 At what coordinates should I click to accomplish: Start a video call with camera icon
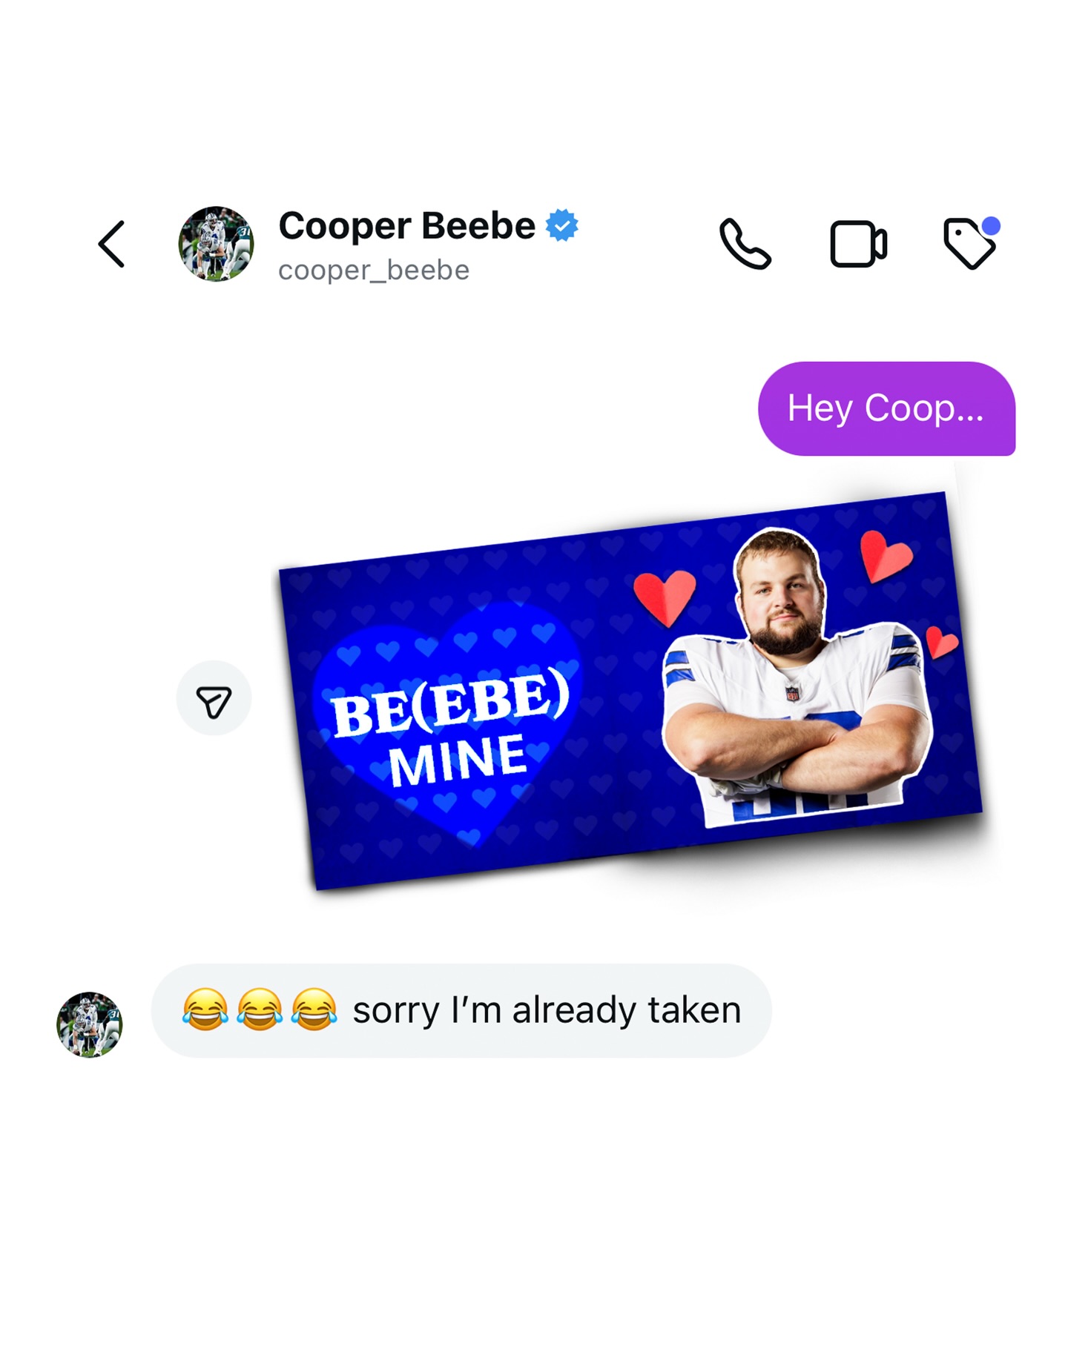point(858,244)
